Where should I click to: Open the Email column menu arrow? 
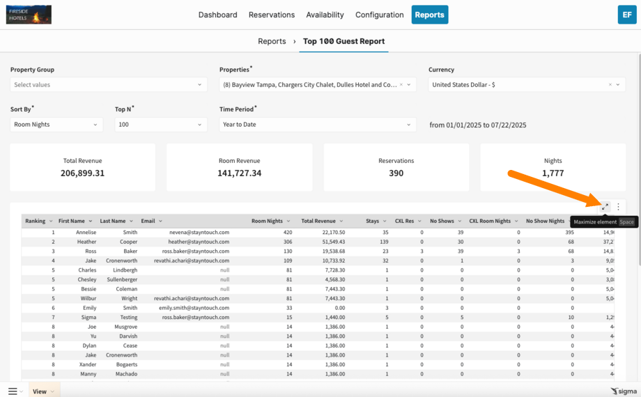pos(161,221)
